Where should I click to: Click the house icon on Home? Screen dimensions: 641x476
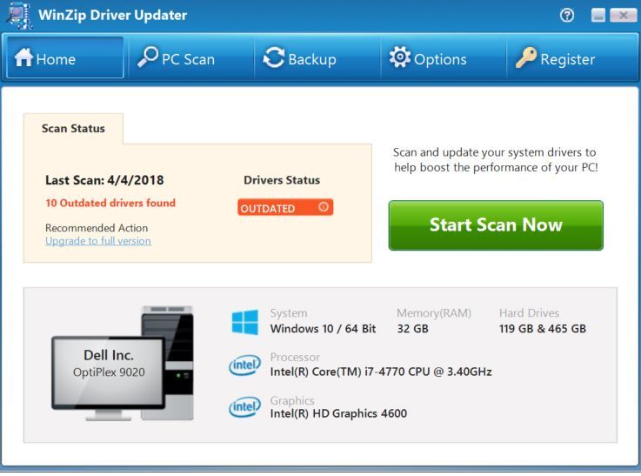click(23, 57)
